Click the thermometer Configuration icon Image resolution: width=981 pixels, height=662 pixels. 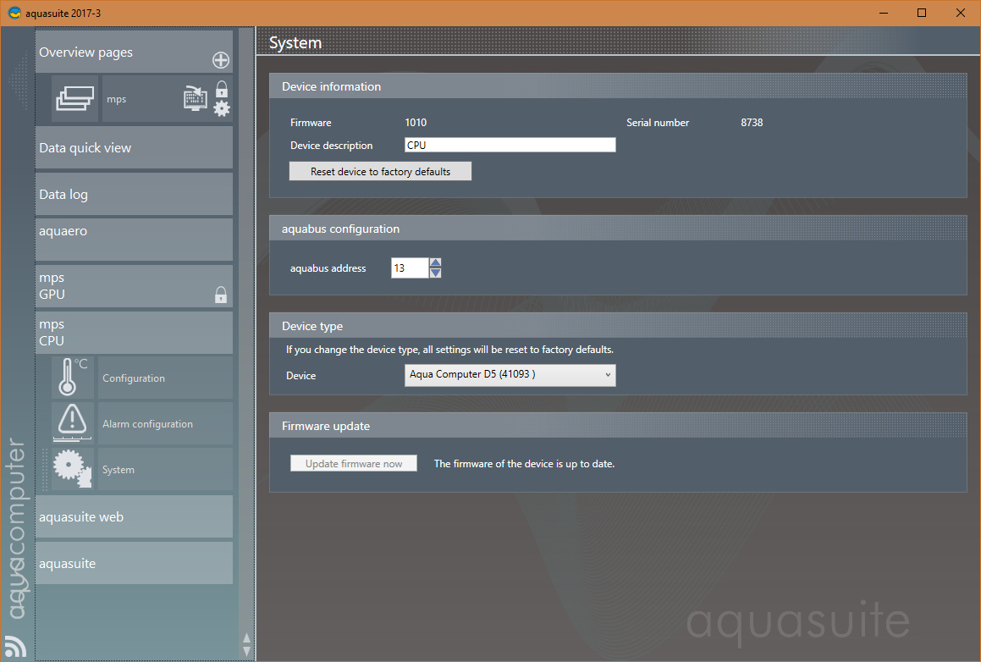[74, 378]
